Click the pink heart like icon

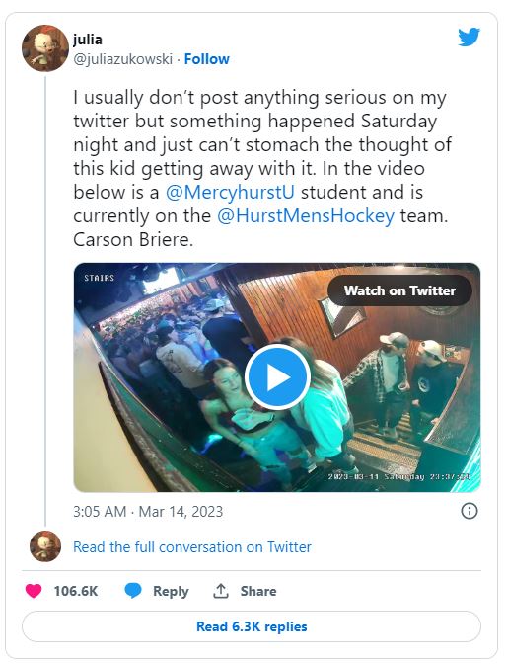pos(34,590)
